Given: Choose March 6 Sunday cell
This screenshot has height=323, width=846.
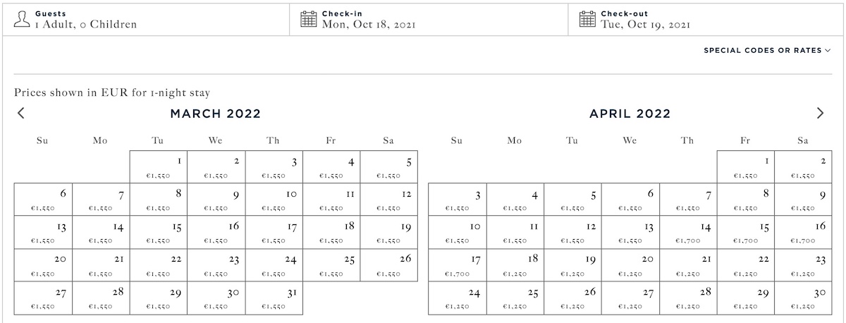Looking at the screenshot, I should (43, 200).
